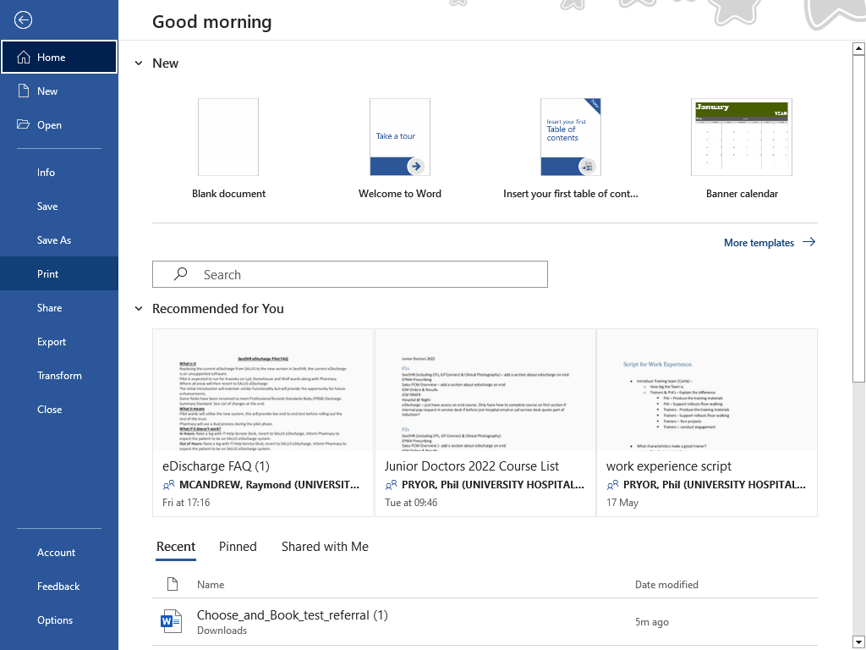Click shared icon on work experience script card
The height and width of the screenshot is (650, 866).
click(x=612, y=485)
